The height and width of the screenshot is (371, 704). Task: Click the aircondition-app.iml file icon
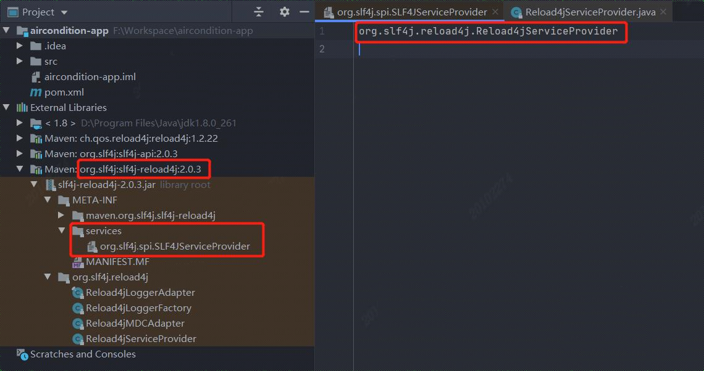coord(36,77)
